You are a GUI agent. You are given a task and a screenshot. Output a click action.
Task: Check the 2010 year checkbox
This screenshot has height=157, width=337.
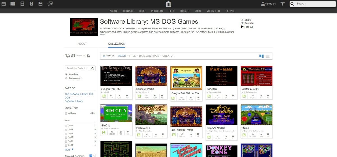66,145
